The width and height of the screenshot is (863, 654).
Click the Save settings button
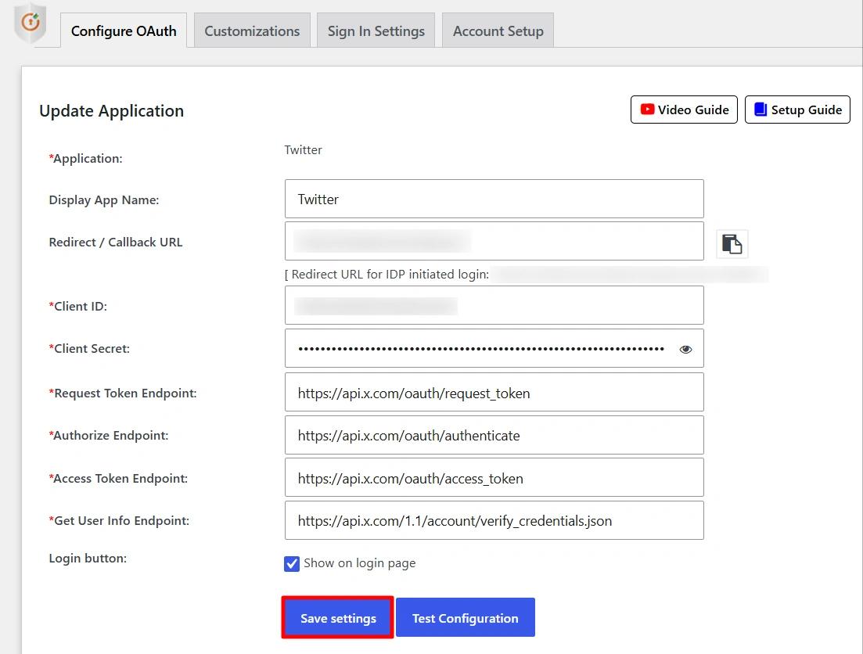point(338,618)
